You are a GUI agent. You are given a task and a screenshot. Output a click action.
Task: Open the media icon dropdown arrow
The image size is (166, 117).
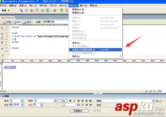58,10
